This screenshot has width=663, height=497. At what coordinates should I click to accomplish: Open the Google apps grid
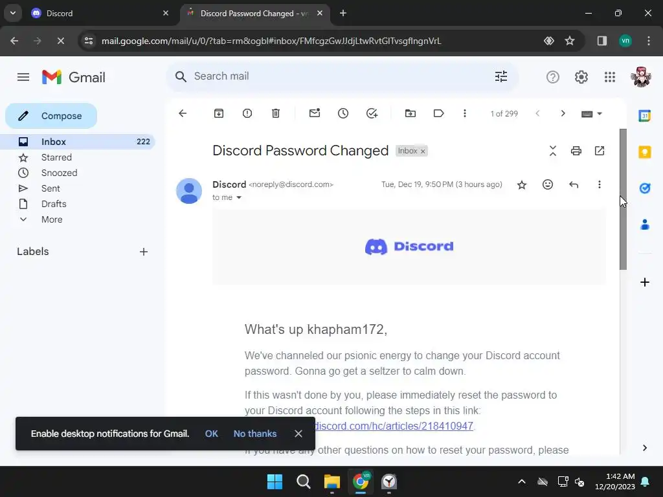[x=610, y=77]
